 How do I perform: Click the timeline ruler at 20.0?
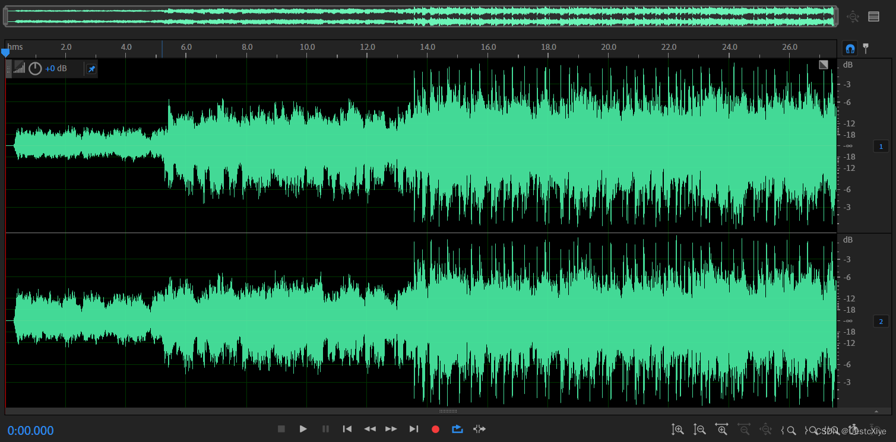(608, 47)
